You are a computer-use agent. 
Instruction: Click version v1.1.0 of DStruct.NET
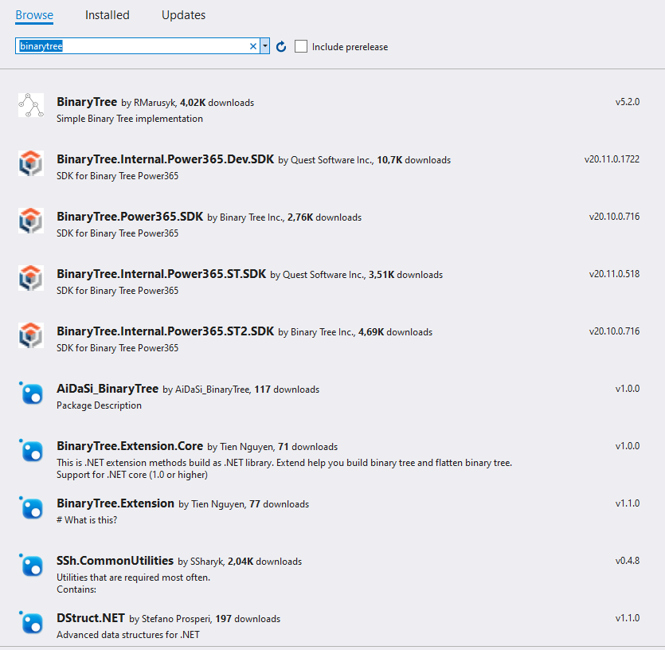[628, 618]
